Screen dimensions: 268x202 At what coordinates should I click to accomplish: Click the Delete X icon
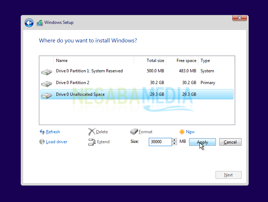(x=92, y=132)
